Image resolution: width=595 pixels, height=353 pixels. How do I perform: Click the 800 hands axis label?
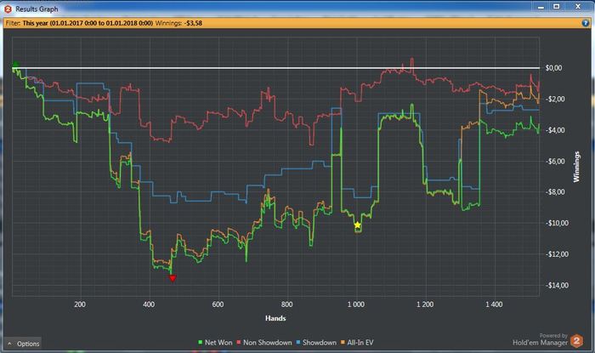coord(287,305)
